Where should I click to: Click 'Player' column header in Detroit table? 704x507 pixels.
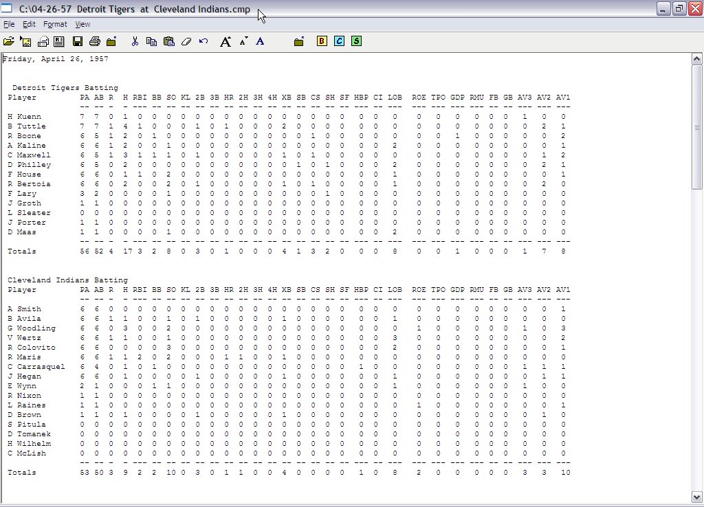(x=21, y=98)
